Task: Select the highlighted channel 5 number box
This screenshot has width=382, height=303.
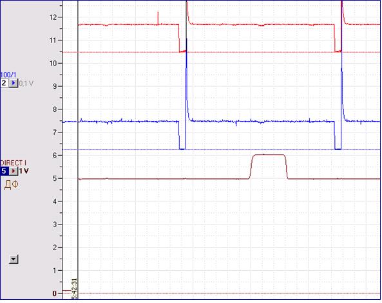Action: pyautogui.click(x=5, y=171)
